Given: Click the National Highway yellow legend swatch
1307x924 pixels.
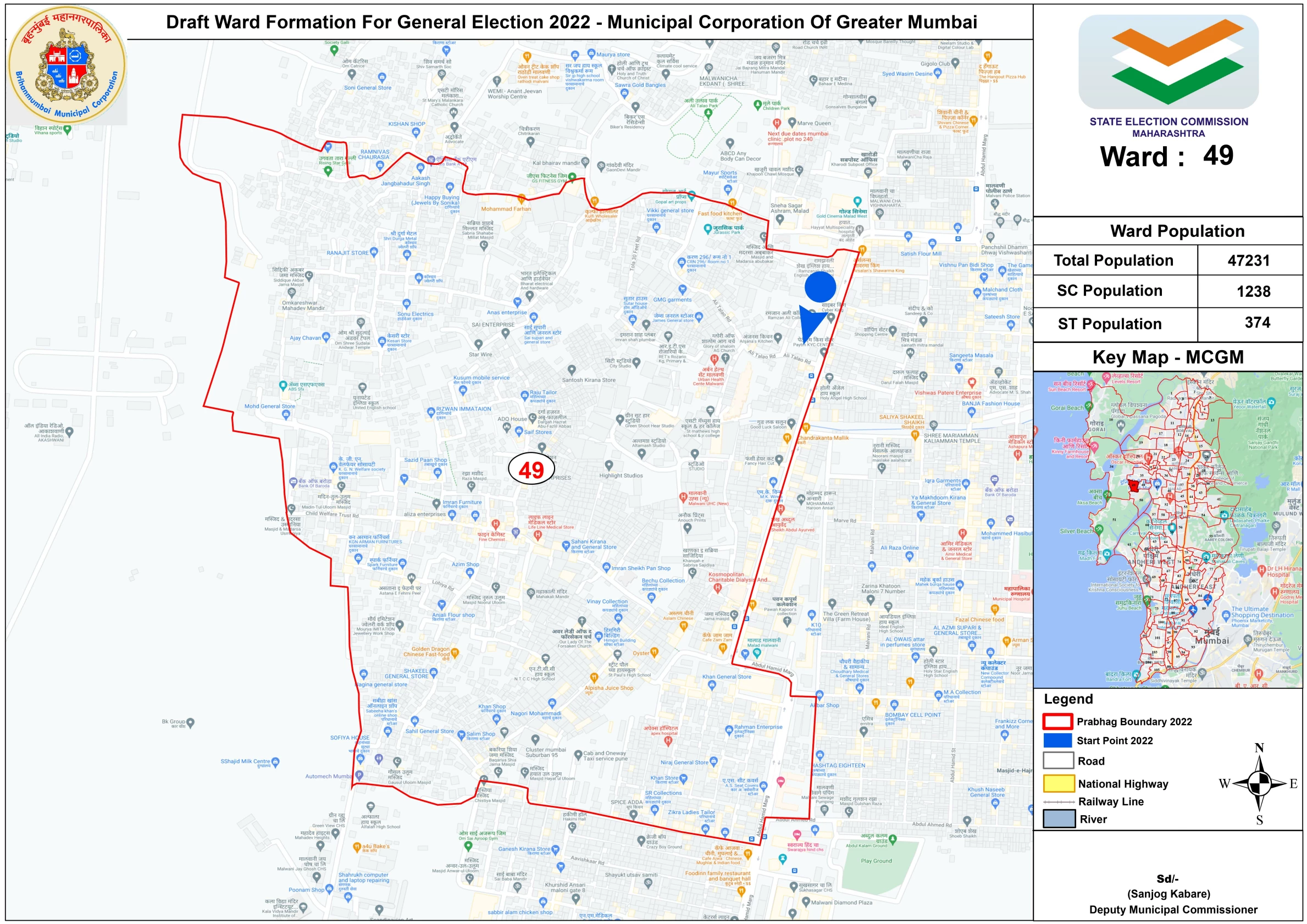Looking at the screenshot, I should coord(1058,783).
